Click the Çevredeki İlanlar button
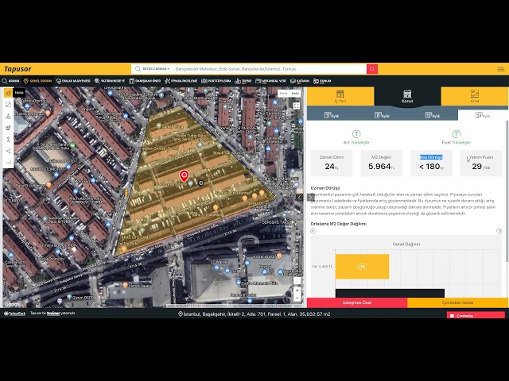This screenshot has height=381, width=509. point(458,302)
